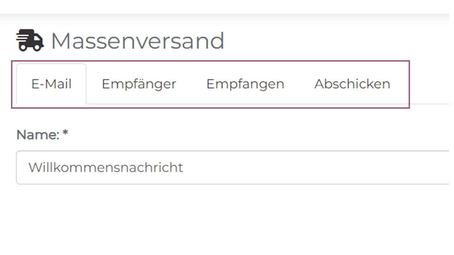
Task: View the send step under Abschicken
Action: click(352, 84)
